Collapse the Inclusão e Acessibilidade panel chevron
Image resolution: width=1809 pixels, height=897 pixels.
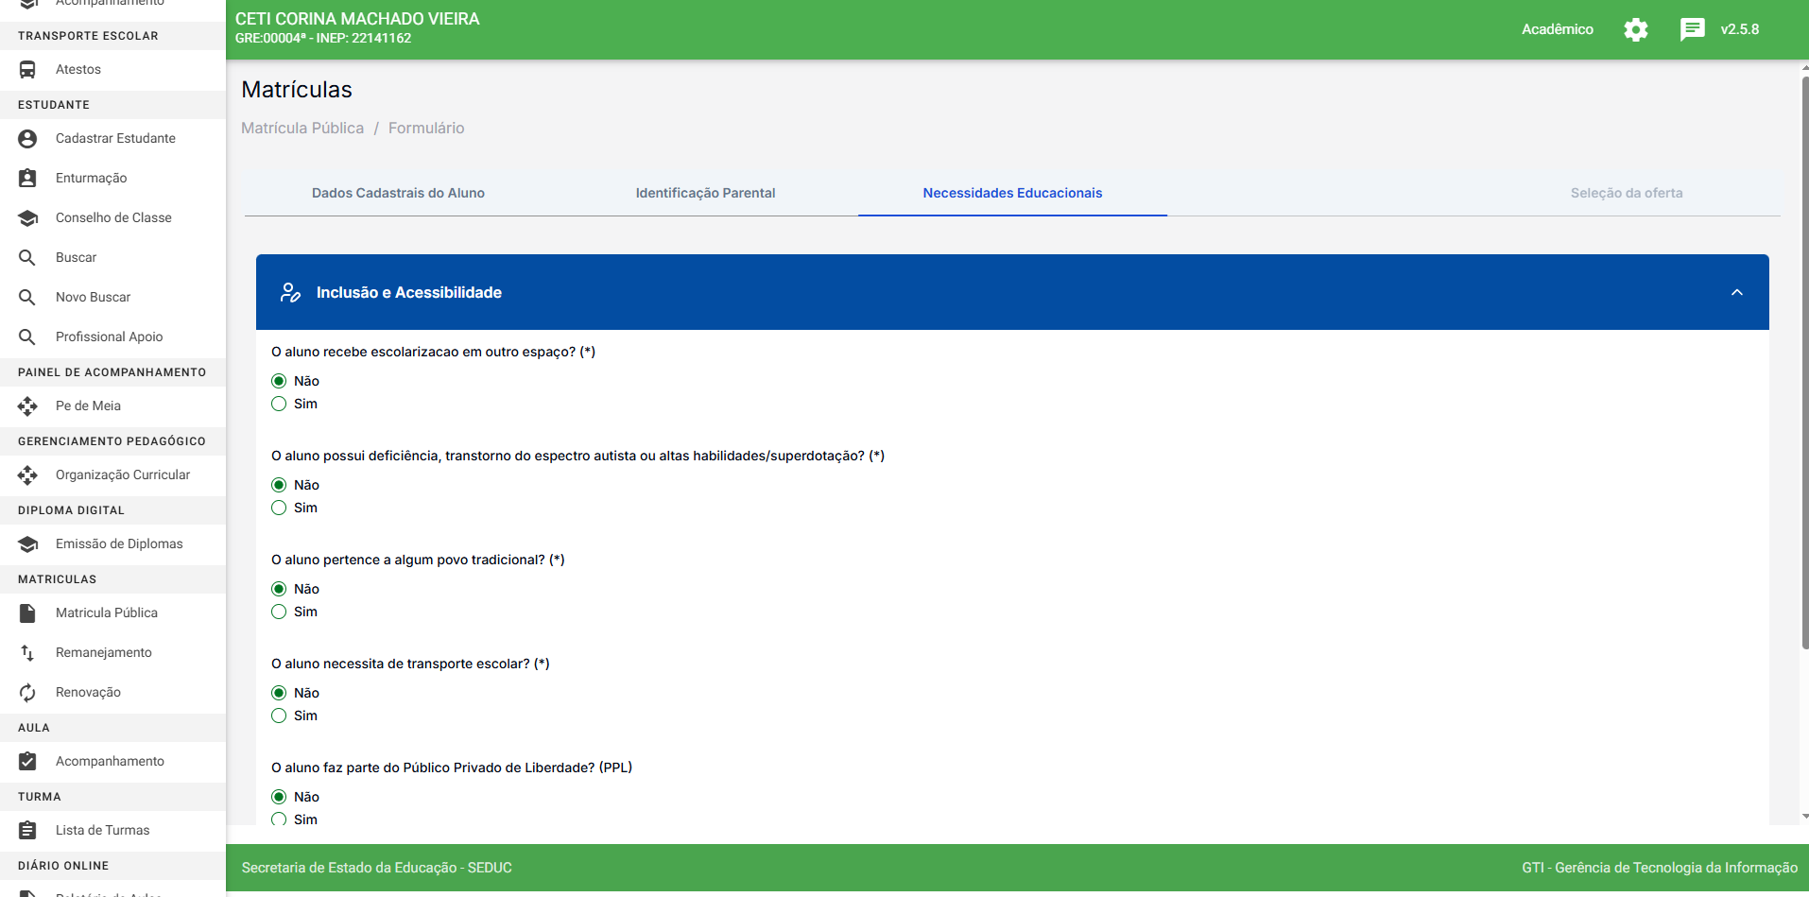click(x=1736, y=292)
